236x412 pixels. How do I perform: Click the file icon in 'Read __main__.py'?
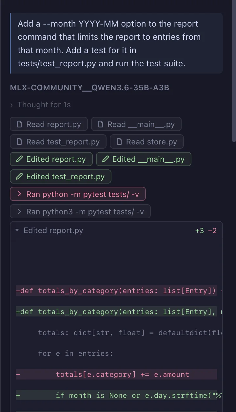tap(101, 124)
